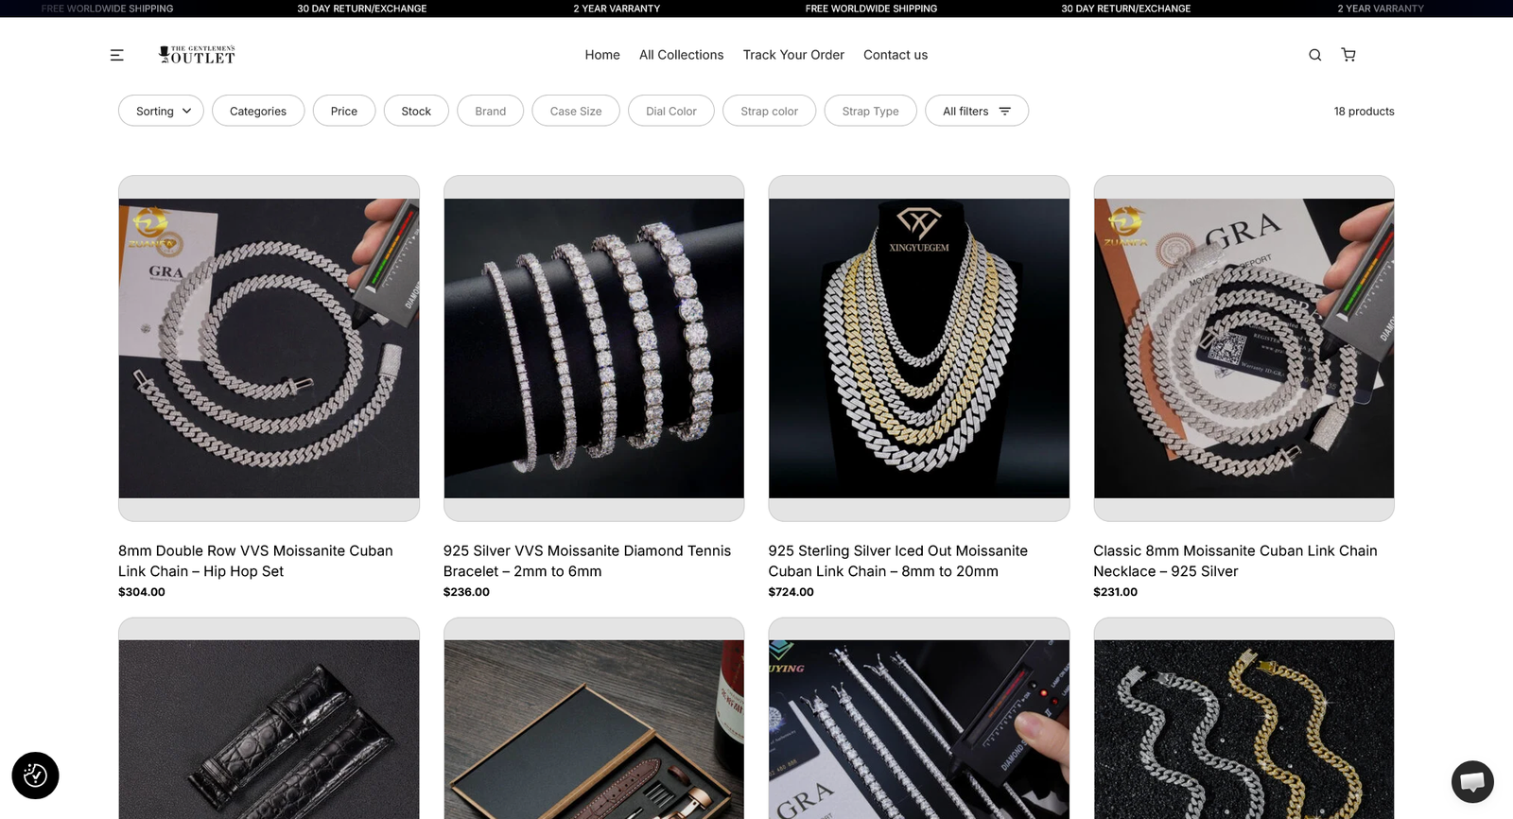Viewport: 1513px width, 819px height.
Task: Open the search magnifier icon
Action: (1314, 55)
